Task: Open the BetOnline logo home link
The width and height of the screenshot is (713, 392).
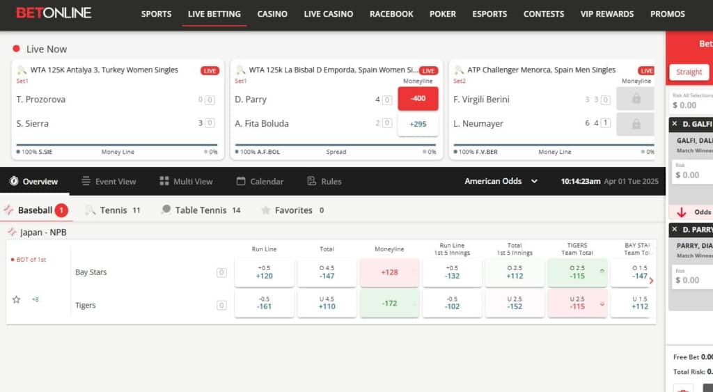Action: 54,13
